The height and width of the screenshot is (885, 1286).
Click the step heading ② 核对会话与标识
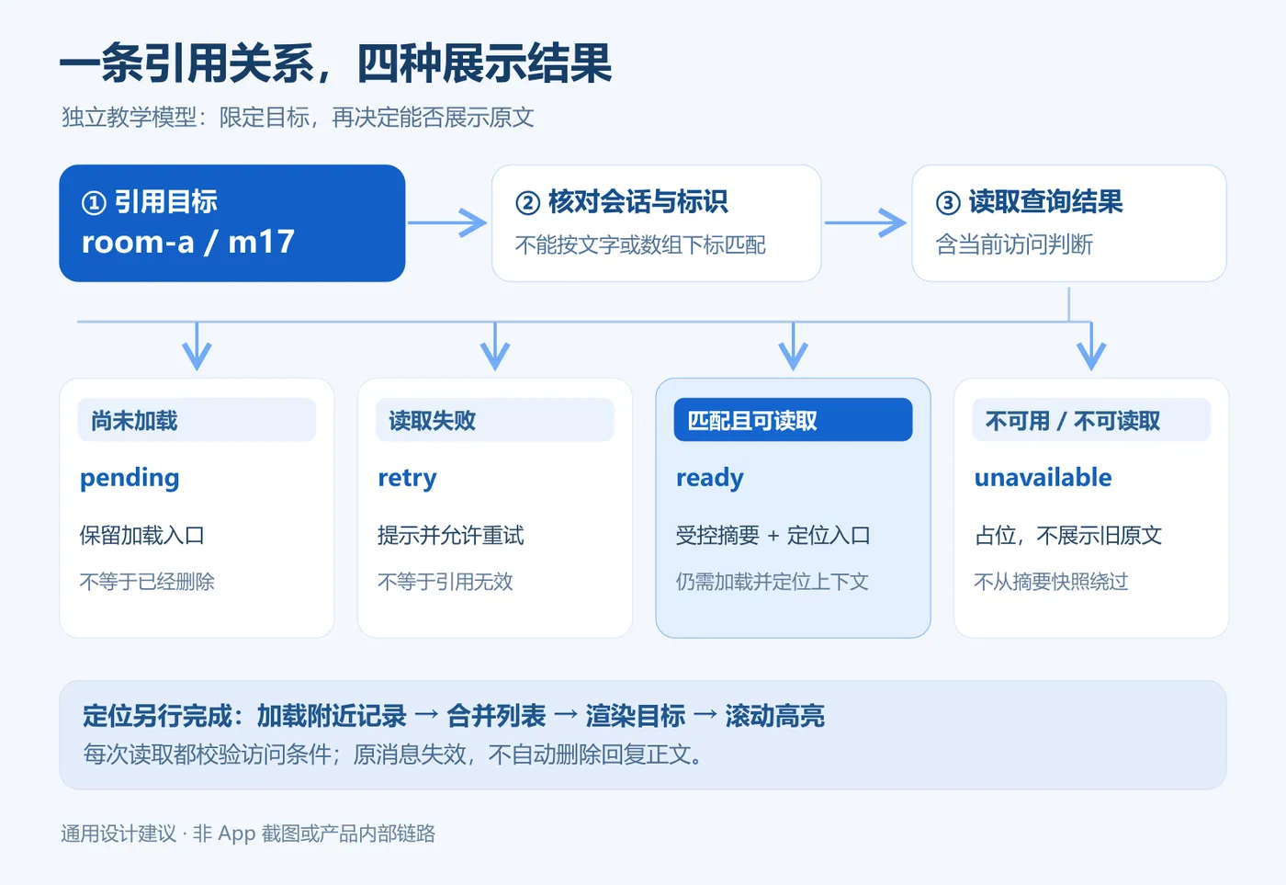[x=621, y=201]
